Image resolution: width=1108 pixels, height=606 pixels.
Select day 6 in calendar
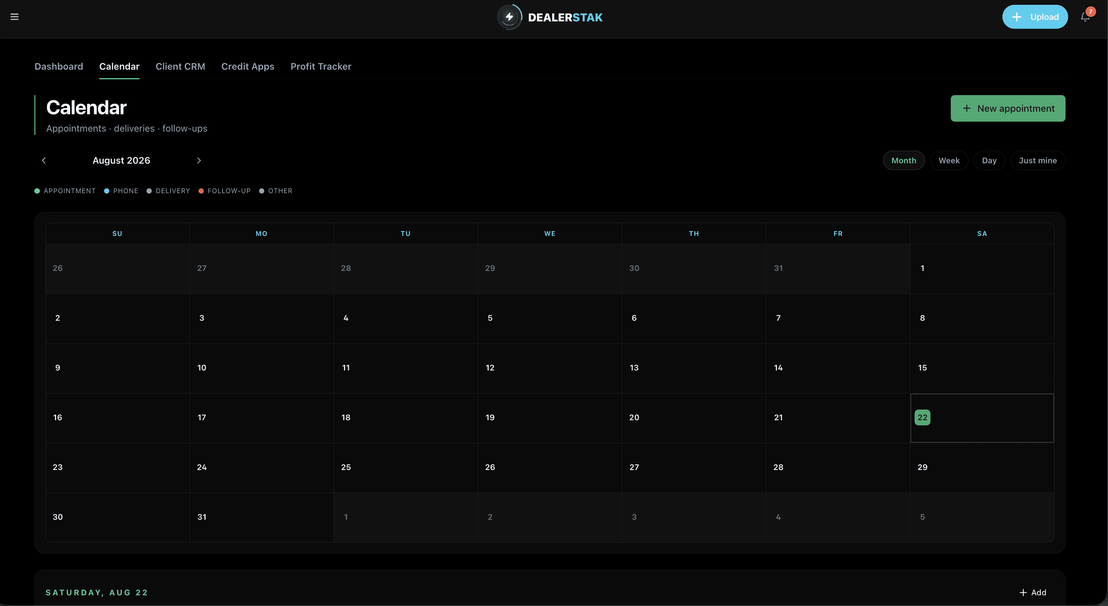point(694,319)
